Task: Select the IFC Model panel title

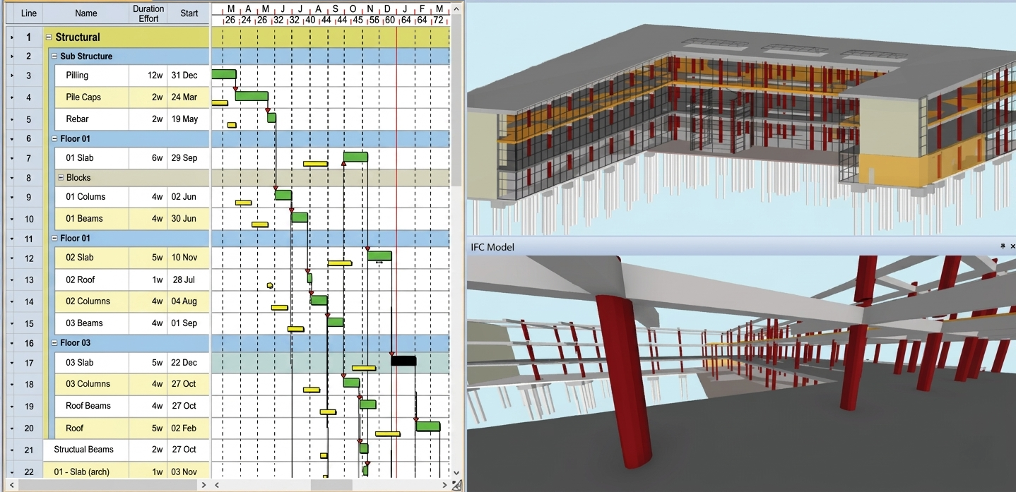Action: pos(492,247)
